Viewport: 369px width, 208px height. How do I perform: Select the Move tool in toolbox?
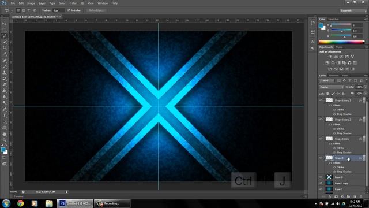point(4,24)
